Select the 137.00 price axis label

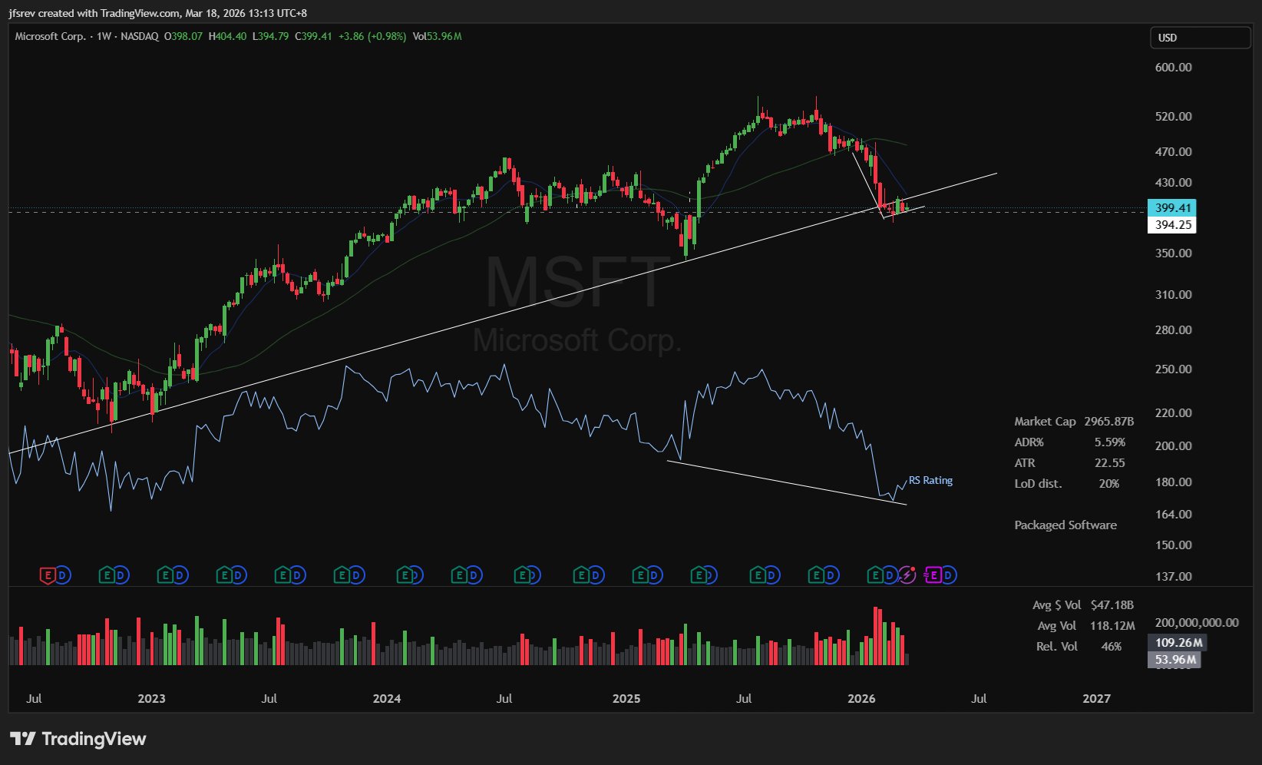pyautogui.click(x=1174, y=576)
